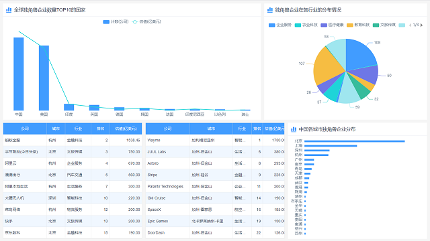Select the Palantir Technologies company cell
430x241 pixels.
167,186
